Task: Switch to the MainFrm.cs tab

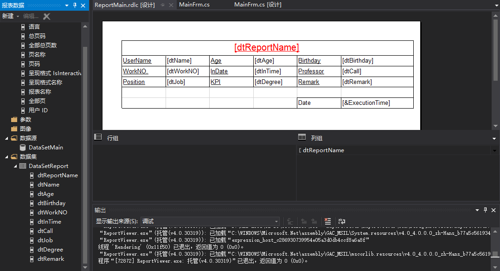Action: pyautogui.click(x=194, y=5)
